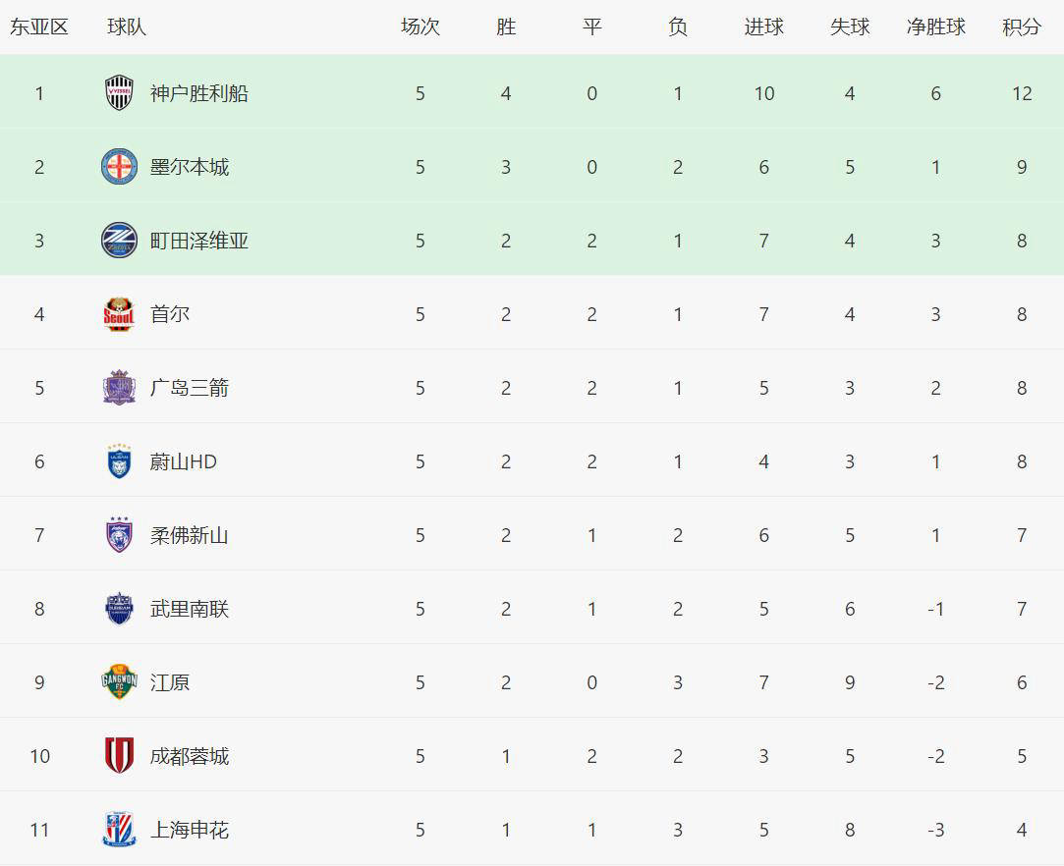This screenshot has width=1064, height=866.
Task: Click the Johor Darul Ta'zim logo
Action: (119, 535)
